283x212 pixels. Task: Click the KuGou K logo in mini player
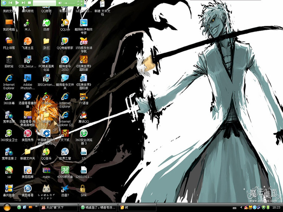point(4,3)
